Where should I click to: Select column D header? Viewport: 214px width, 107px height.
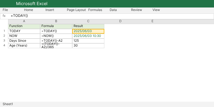(120, 21)
